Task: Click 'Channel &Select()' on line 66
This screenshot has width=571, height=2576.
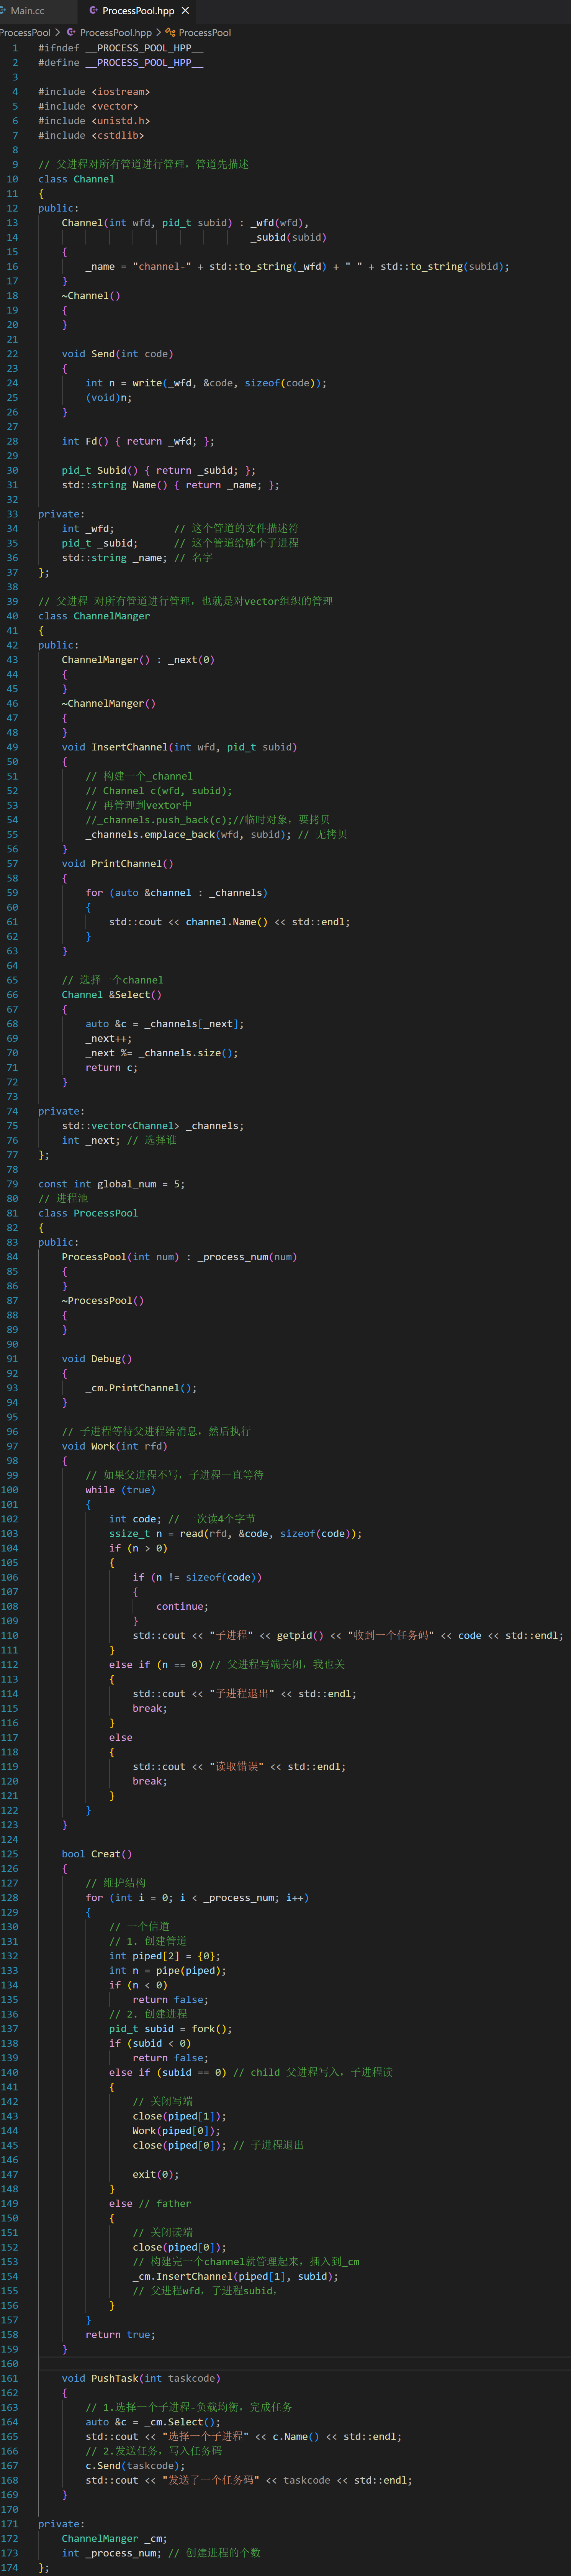Action: pyautogui.click(x=111, y=995)
